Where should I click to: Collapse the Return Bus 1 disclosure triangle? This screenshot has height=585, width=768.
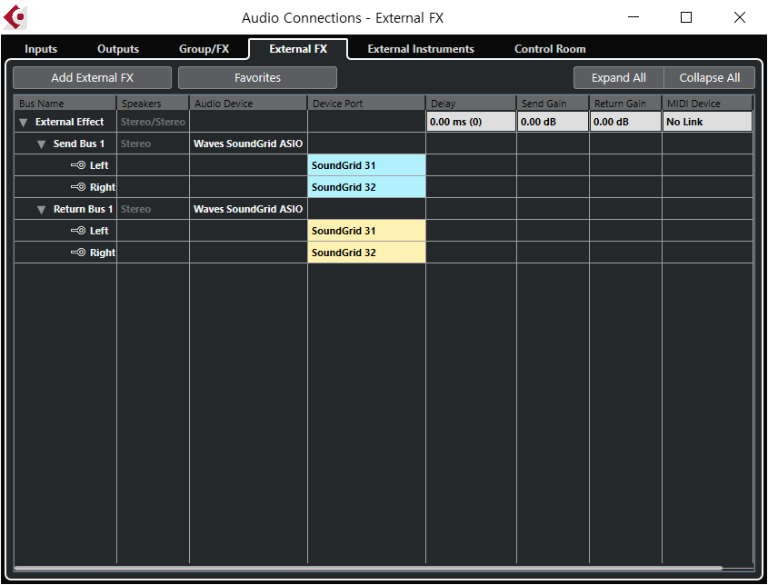pyautogui.click(x=41, y=210)
